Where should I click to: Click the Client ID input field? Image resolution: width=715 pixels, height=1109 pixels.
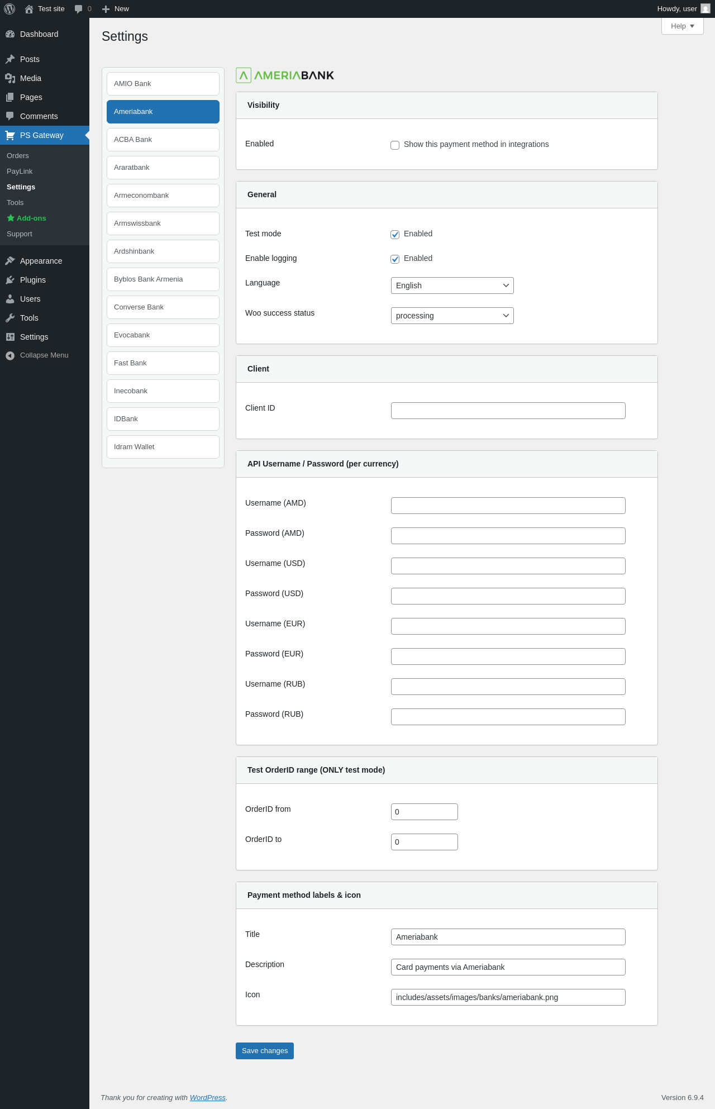[x=508, y=411]
